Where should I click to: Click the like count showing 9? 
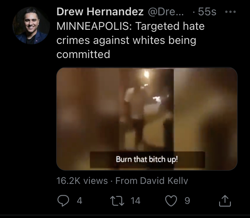[187, 201]
